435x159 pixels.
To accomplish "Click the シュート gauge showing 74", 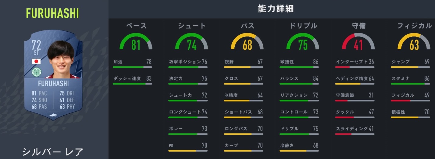I will (191, 43).
